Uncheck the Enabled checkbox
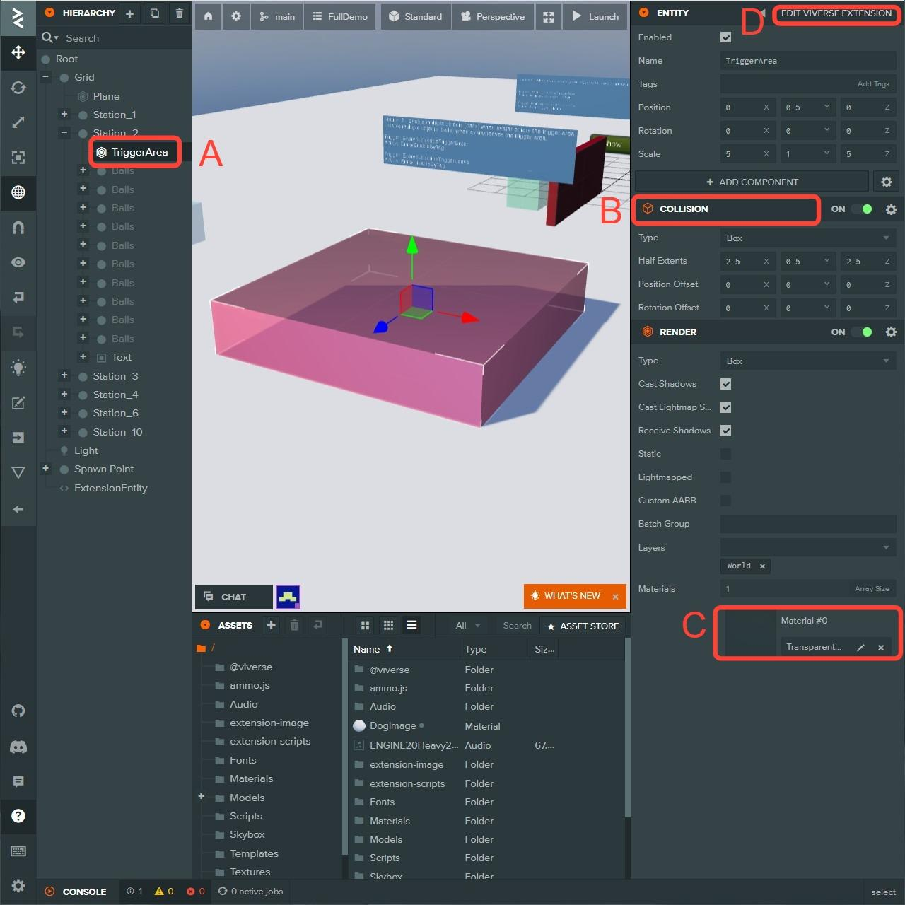905x905 pixels. [x=725, y=37]
